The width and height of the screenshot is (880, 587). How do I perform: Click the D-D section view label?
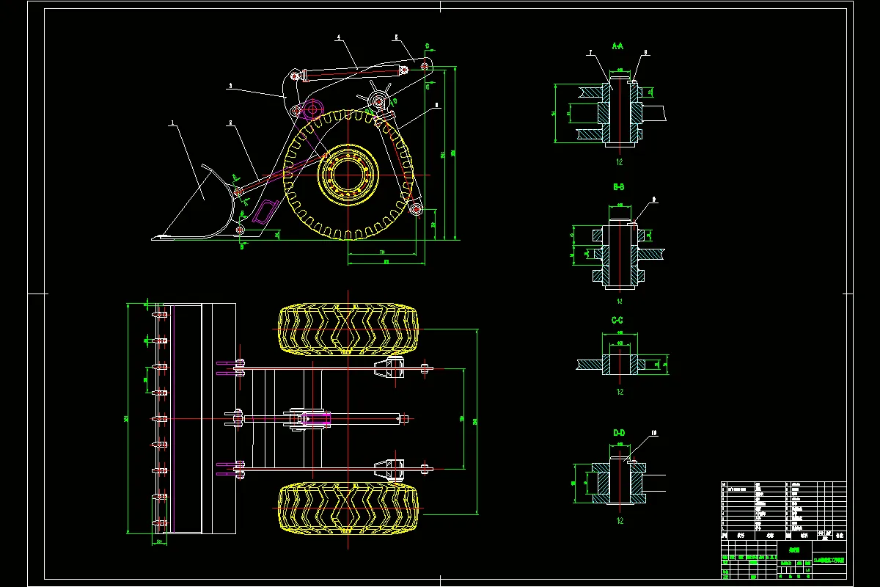(617, 433)
